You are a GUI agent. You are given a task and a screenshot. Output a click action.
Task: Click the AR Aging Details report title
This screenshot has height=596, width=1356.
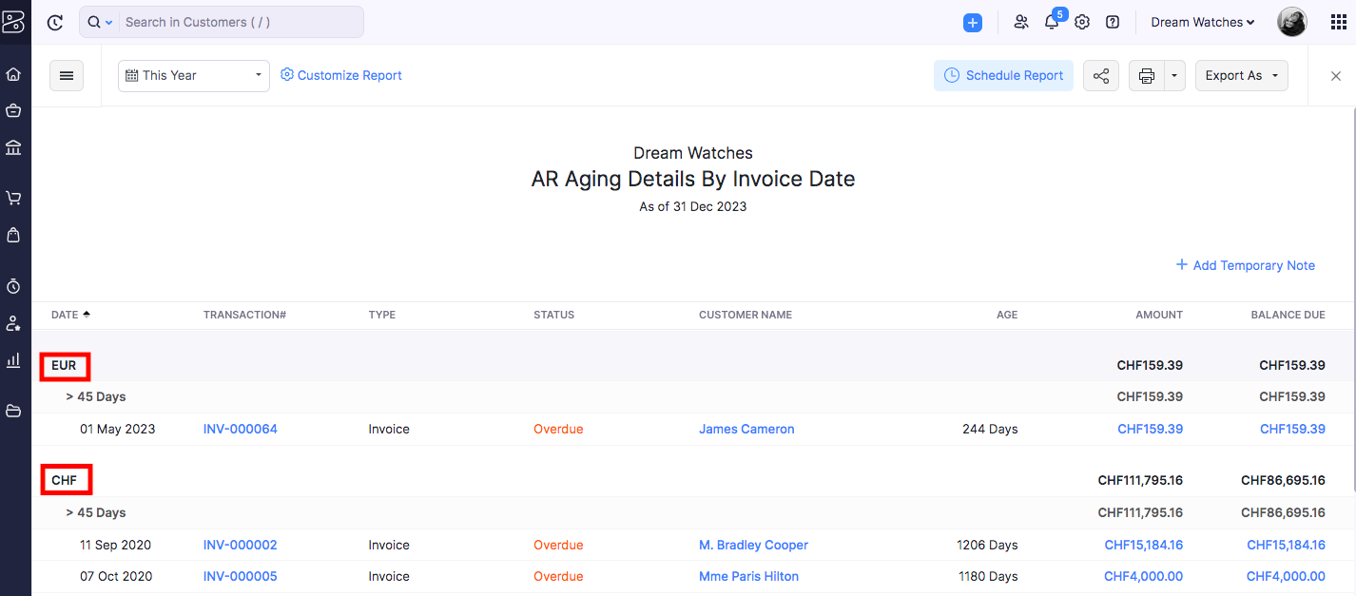click(x=693, y=179)
